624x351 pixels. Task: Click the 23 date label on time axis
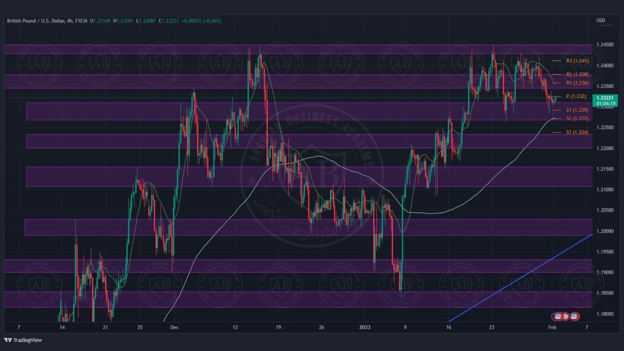492,327
